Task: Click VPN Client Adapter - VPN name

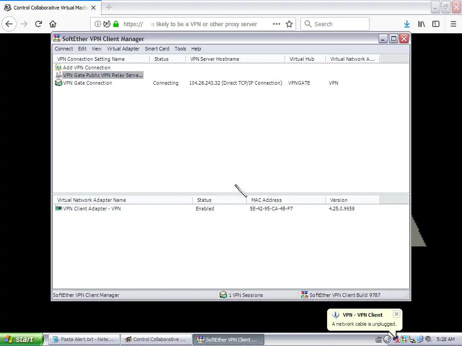Action: click(x=92, y=209)
